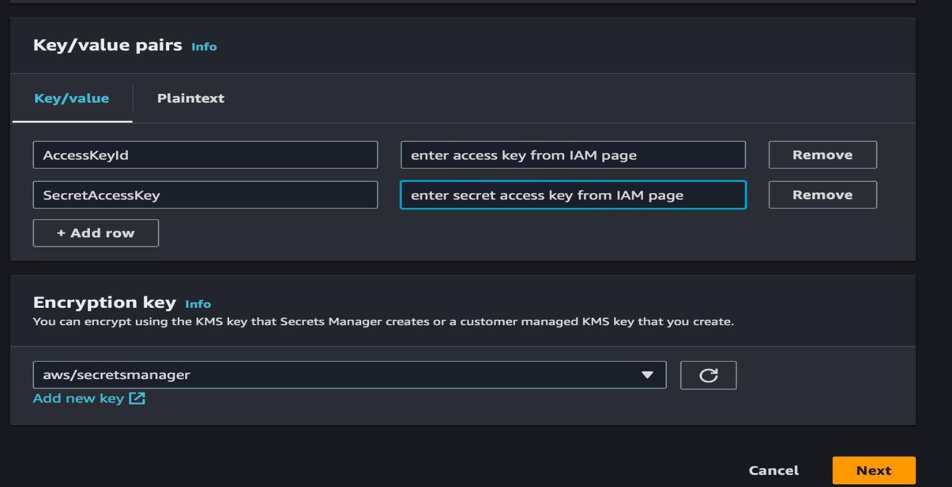Switch to the Key/value tab

coord(71,97)
